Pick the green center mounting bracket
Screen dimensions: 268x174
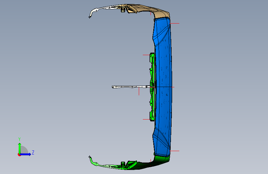152,87
